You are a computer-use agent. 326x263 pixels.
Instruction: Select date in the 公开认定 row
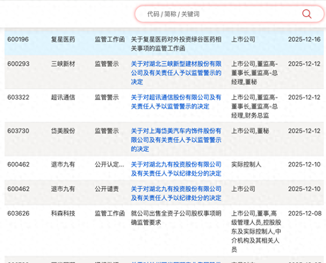(304, 164)
